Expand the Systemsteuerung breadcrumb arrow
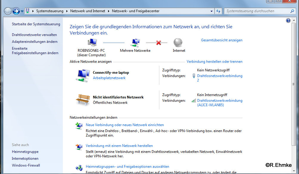The height and width of the screenshot is (174, 299). (67, 11)
